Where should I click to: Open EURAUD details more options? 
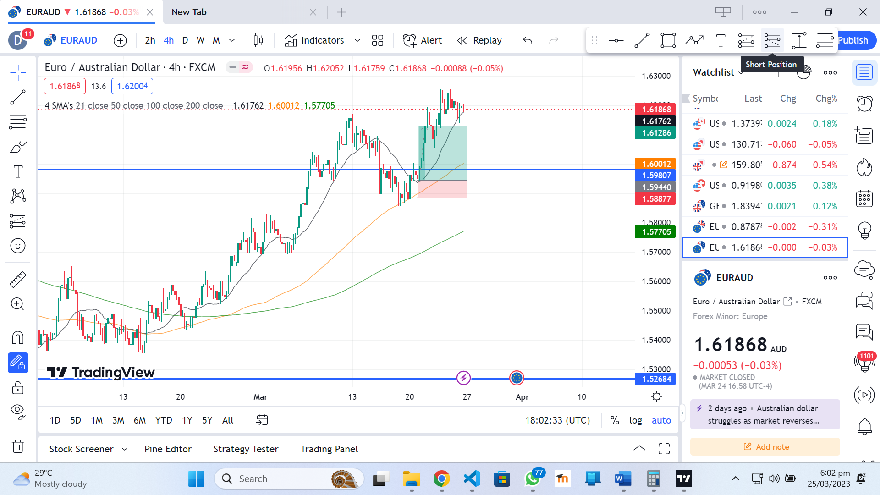[x=830, y=277]
